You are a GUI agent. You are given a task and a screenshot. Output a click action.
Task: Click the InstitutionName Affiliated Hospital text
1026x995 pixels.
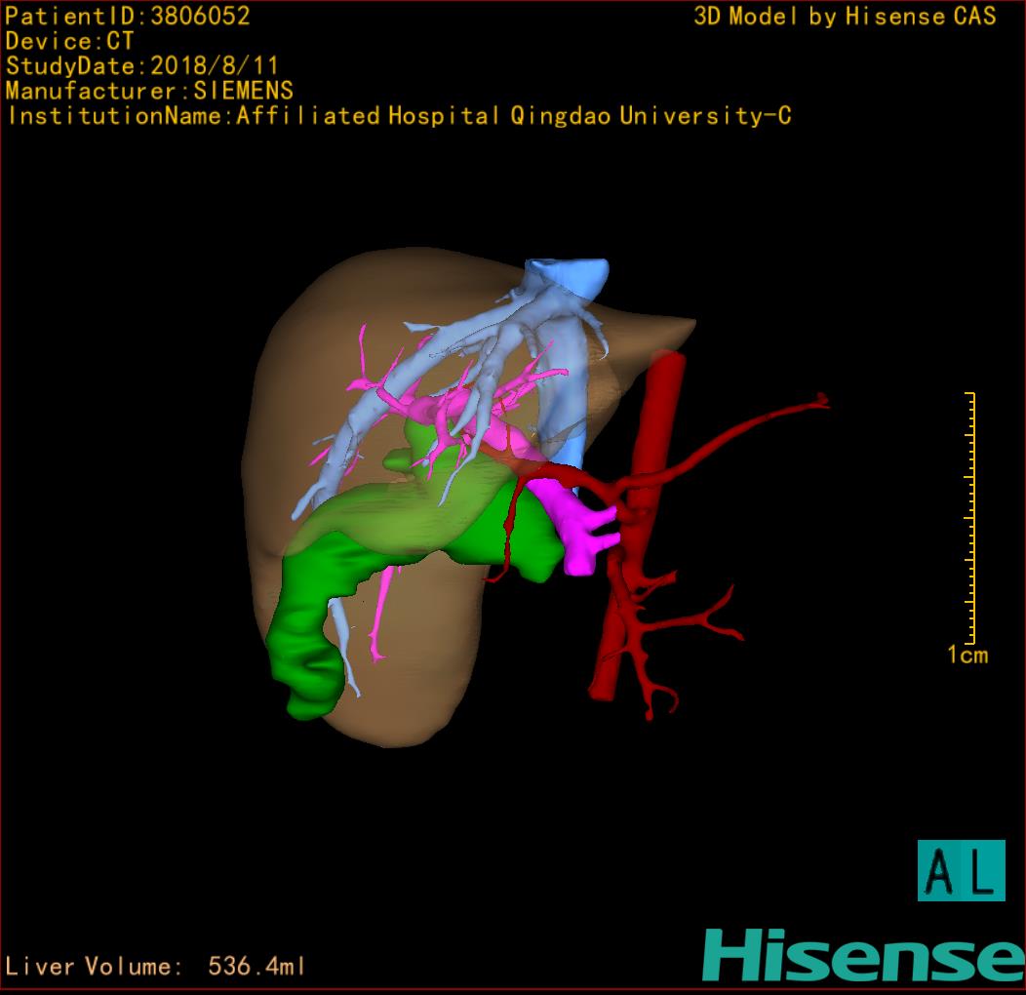[400, 116]
